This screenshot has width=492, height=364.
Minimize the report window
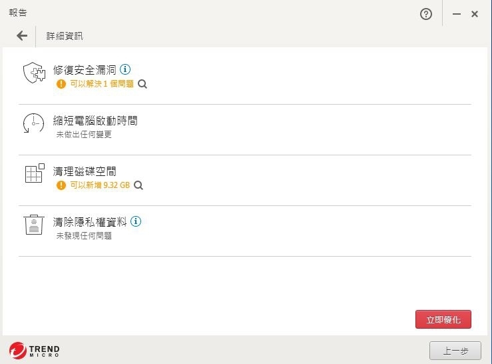coord(457,14)
